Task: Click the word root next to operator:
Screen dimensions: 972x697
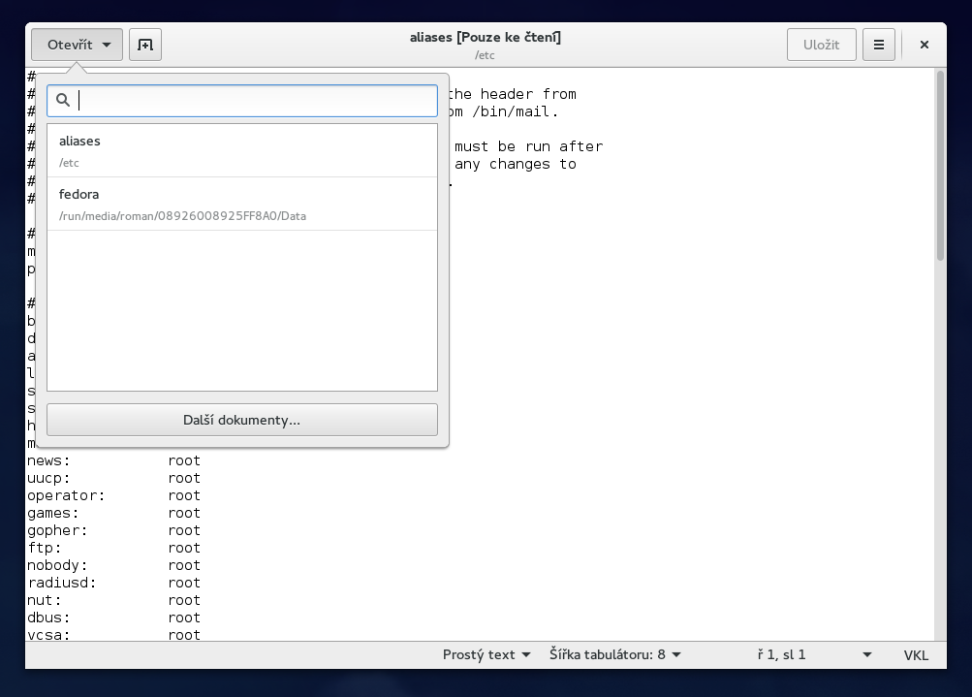Action: pos(183,495)
